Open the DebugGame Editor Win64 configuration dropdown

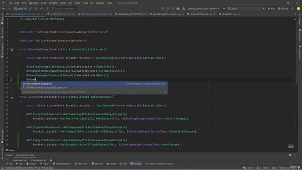(203, 8)
